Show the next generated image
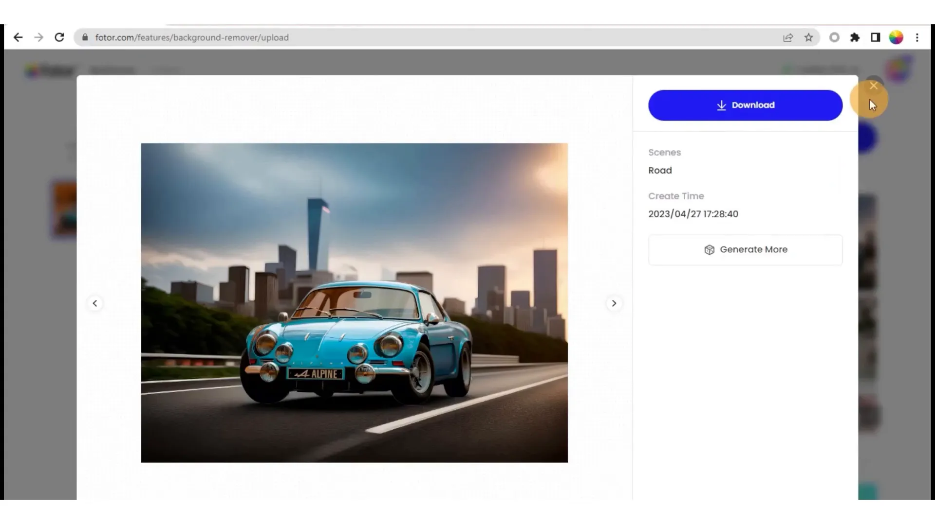Viewport: 935px width, 525px height. coord(614,303)
